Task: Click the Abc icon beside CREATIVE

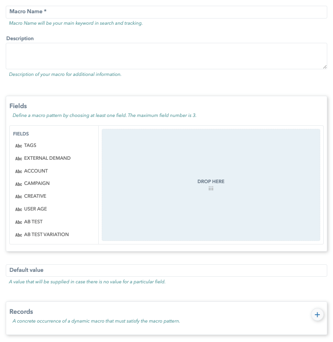Action: pos(18,197)
